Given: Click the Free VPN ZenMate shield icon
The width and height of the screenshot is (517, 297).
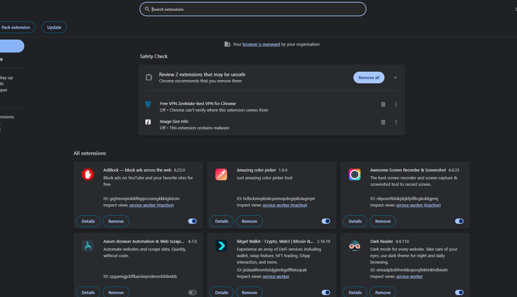Looking at the screenshot, I should pos(148,104).
